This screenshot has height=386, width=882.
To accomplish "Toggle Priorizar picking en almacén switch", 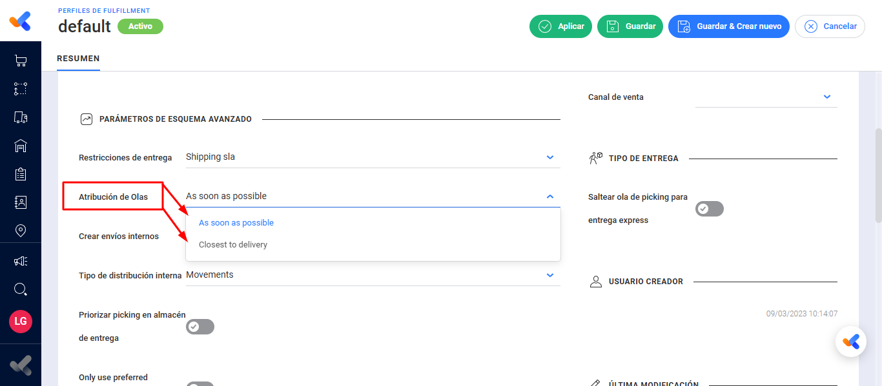I will (x=200, y=327).
